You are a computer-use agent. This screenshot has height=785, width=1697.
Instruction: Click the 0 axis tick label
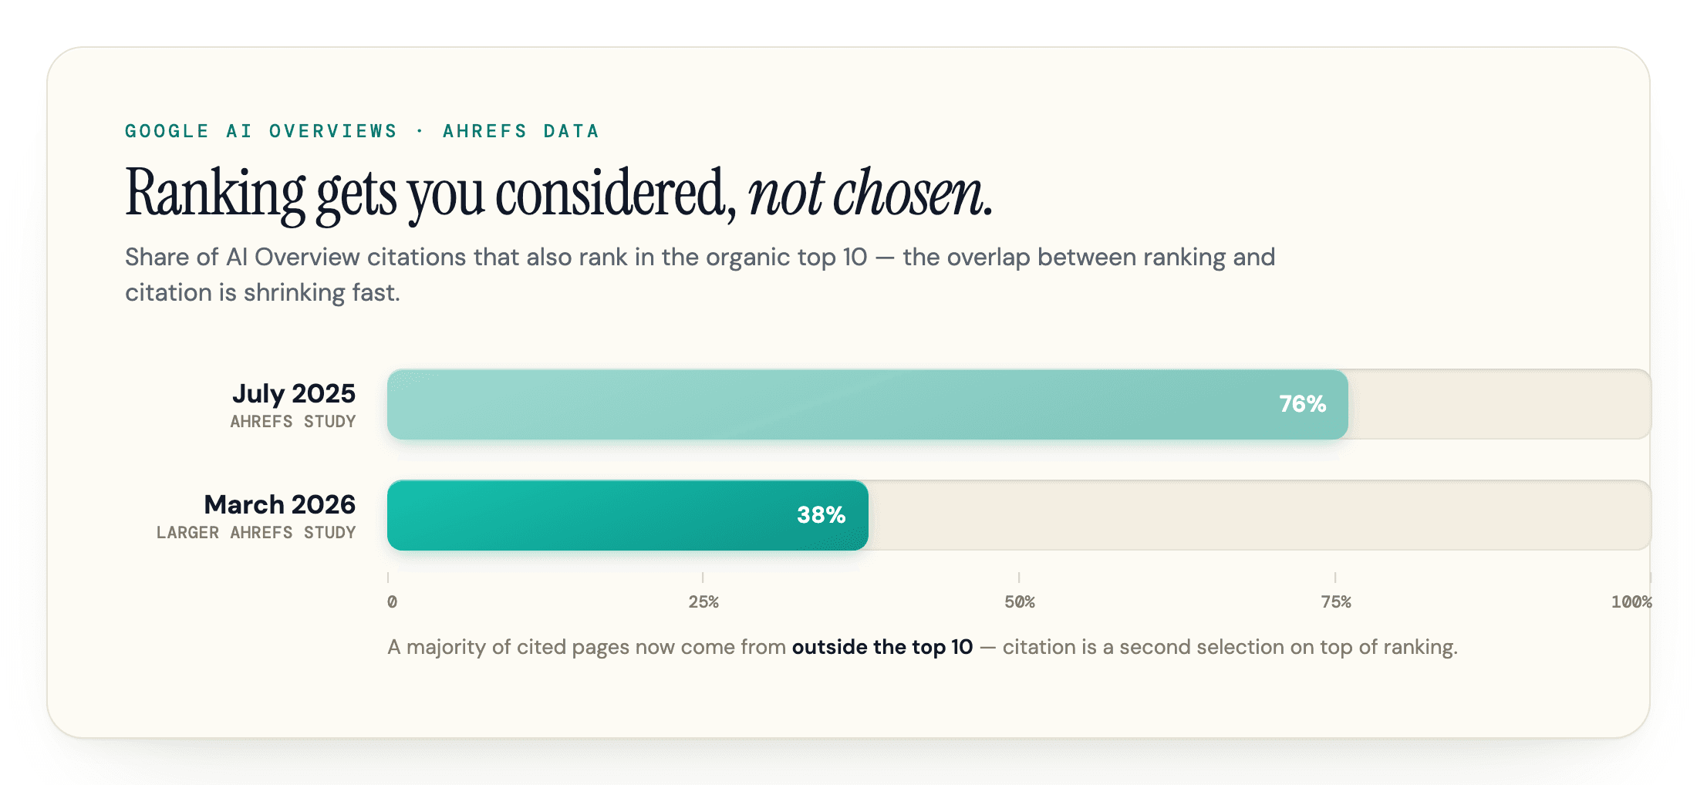pos(392,601)
